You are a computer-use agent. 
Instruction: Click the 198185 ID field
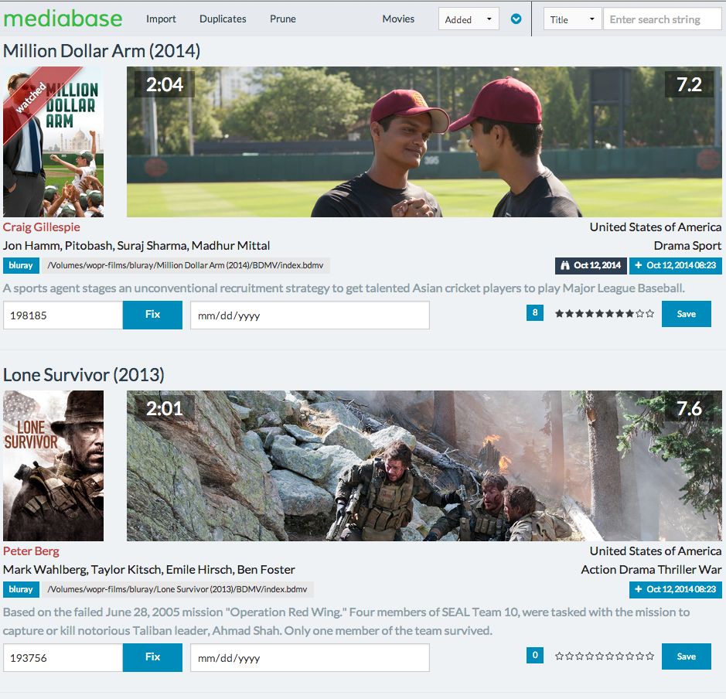click(x=63, y=315)
